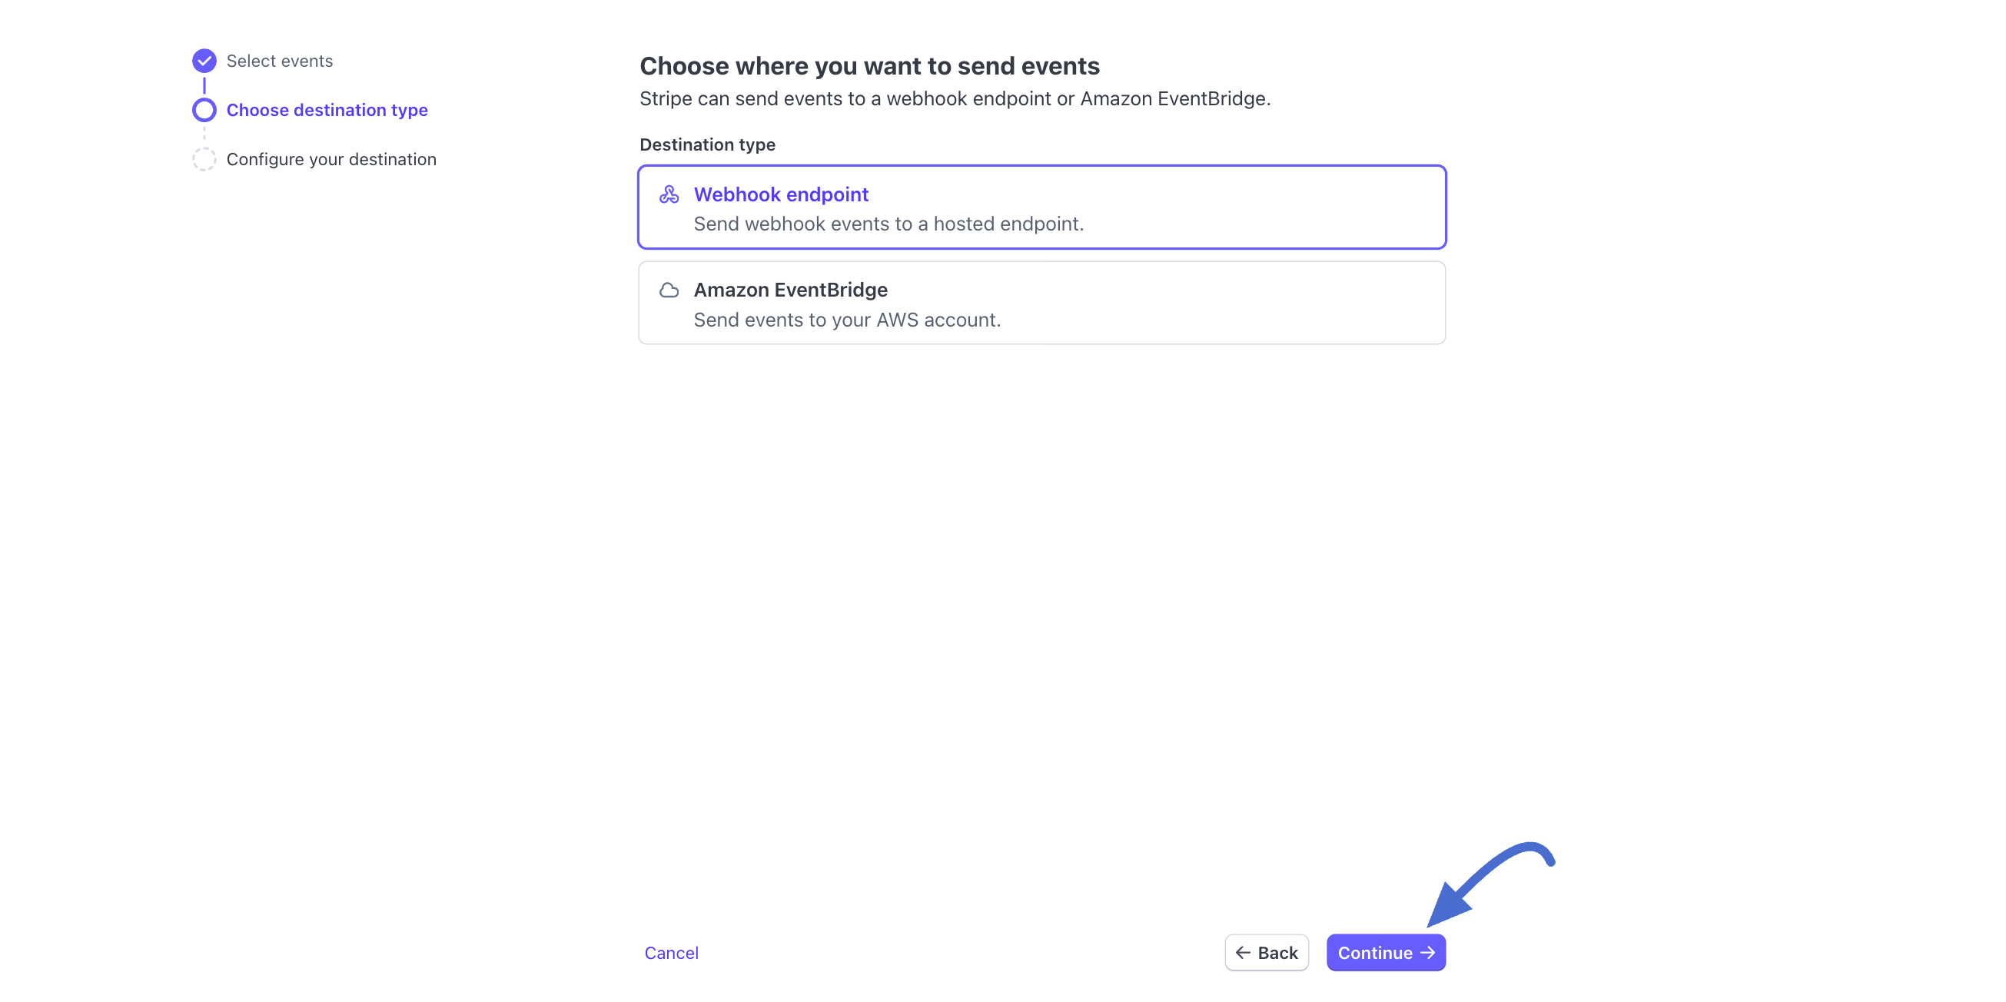Click the Choose destination type step circle

pos(204,110)
